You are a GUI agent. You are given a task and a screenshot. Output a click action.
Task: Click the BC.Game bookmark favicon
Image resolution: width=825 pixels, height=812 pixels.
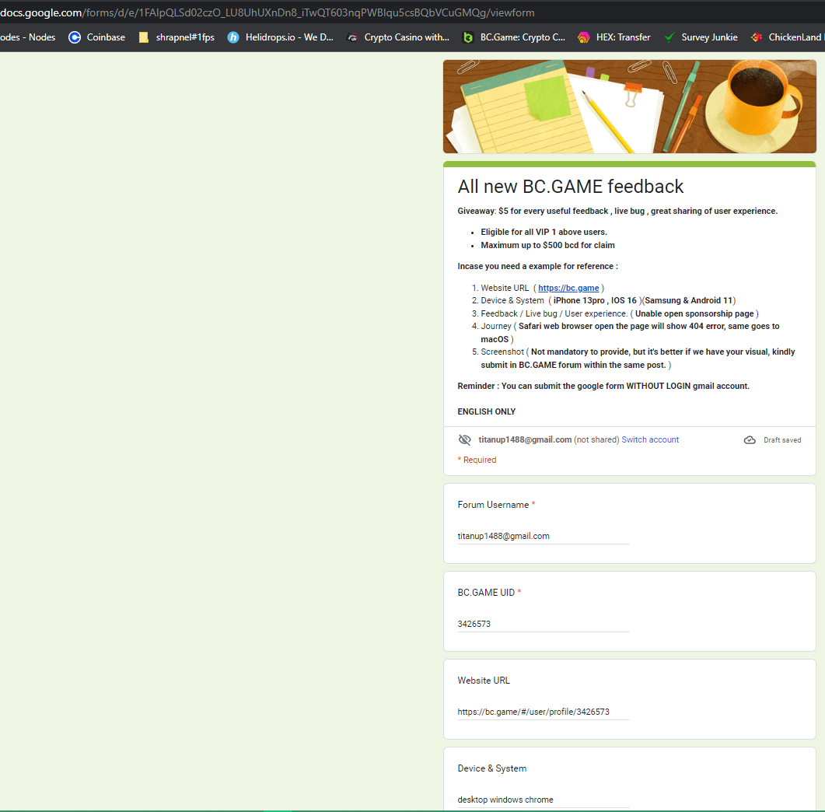(x=468, y=37)
